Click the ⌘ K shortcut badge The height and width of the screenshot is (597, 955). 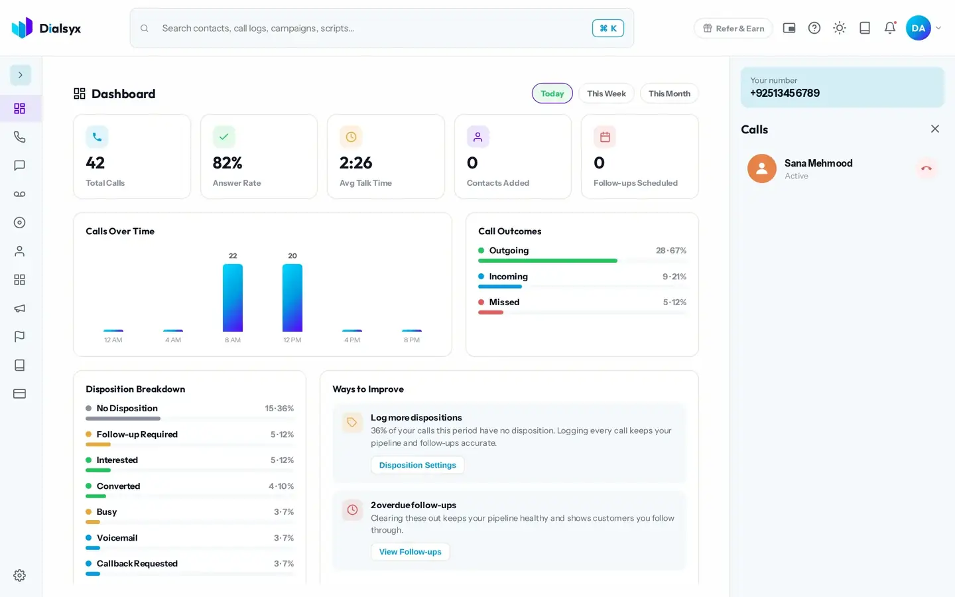[608, 28]
